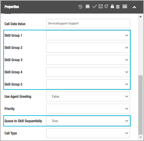Click the barcode-style columns icon

(125, 7)
